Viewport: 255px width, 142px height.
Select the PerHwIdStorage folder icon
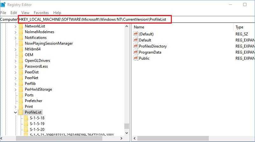coord(21,89)
